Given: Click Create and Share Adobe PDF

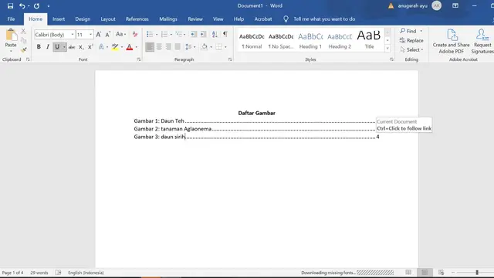Looking at the screenshot, I should (451, 41).
